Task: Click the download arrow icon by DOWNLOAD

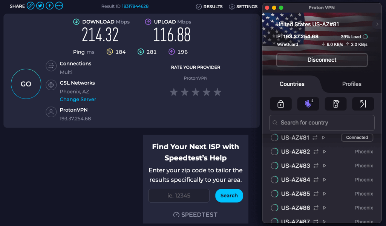Action: pos(76,22)
